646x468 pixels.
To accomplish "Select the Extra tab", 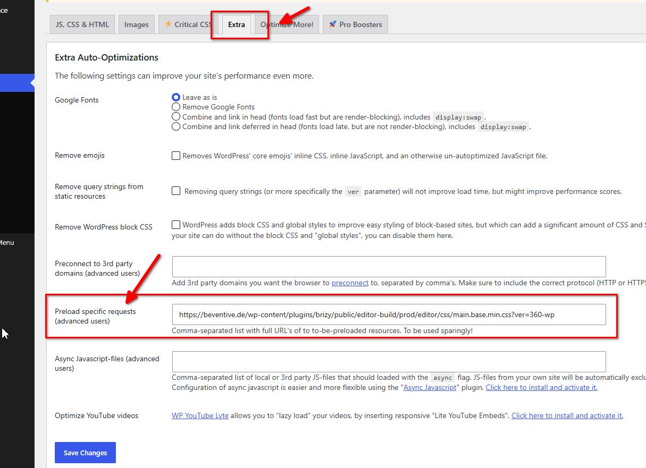I will [237, 24].
